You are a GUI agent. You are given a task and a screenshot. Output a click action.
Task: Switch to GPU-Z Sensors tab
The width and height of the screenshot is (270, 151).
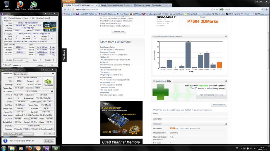click(17, 74)
